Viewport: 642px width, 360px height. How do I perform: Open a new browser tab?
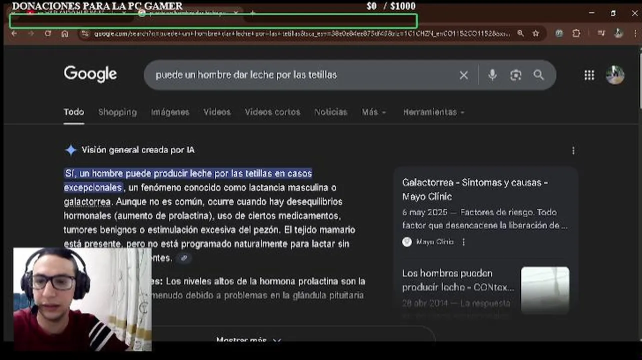(x=252, y=13)
